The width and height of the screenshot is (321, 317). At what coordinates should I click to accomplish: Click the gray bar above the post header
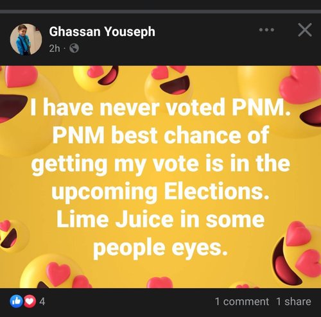(160, 12)
